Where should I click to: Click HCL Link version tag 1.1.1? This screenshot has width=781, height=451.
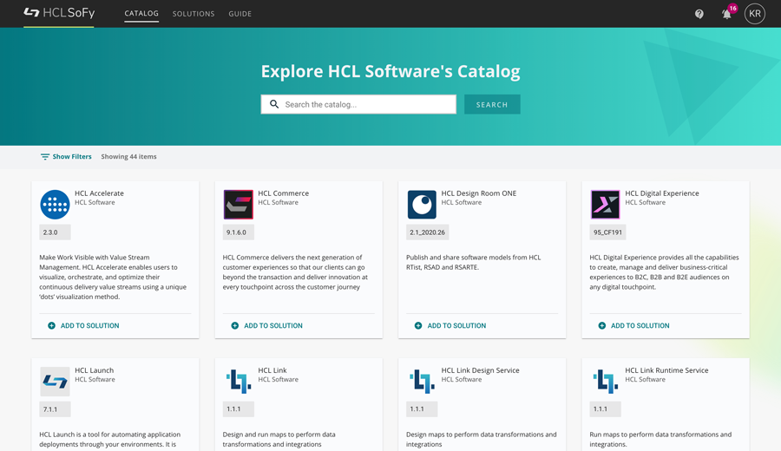pyautogui.click(x=238, y=409)
